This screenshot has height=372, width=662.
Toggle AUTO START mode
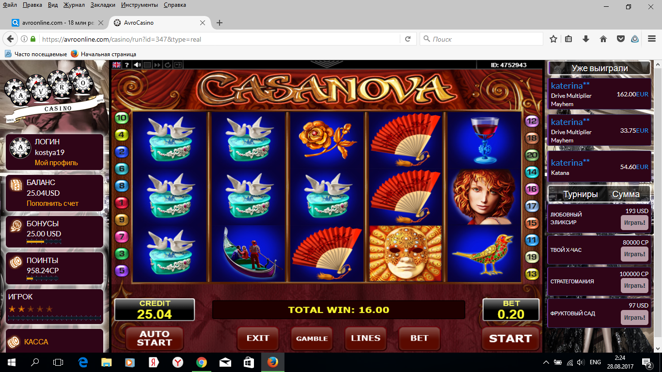(x=154, y=339)
